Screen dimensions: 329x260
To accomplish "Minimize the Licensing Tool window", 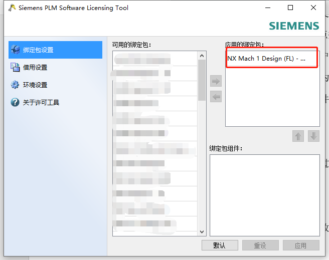I will (268, 8).
